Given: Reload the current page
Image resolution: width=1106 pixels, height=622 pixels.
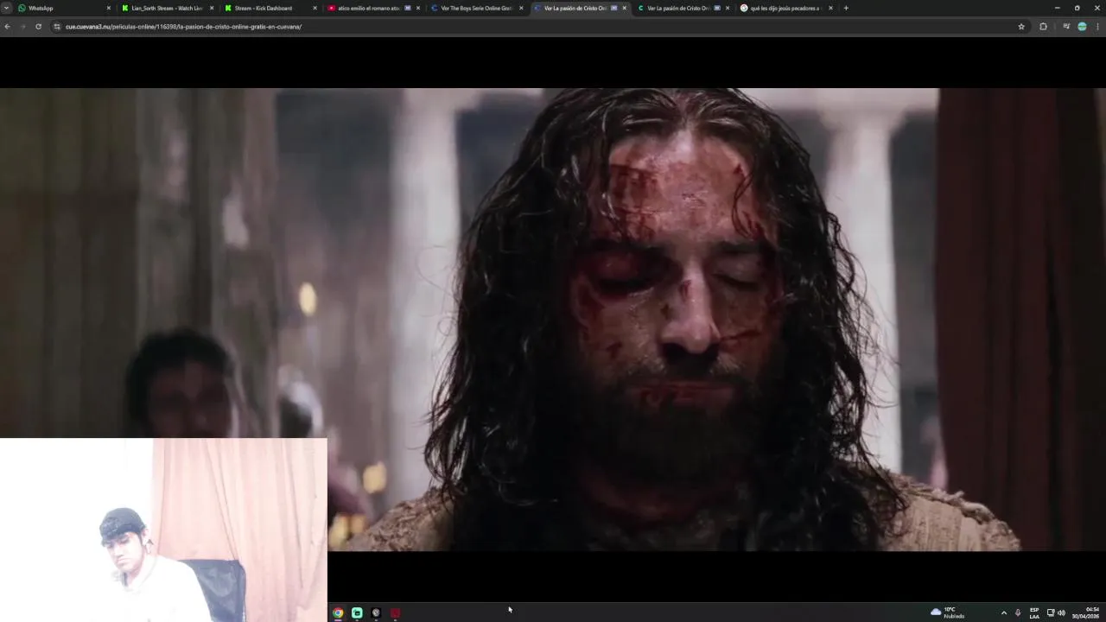Looking at the screenshot, I should point(38,27).
